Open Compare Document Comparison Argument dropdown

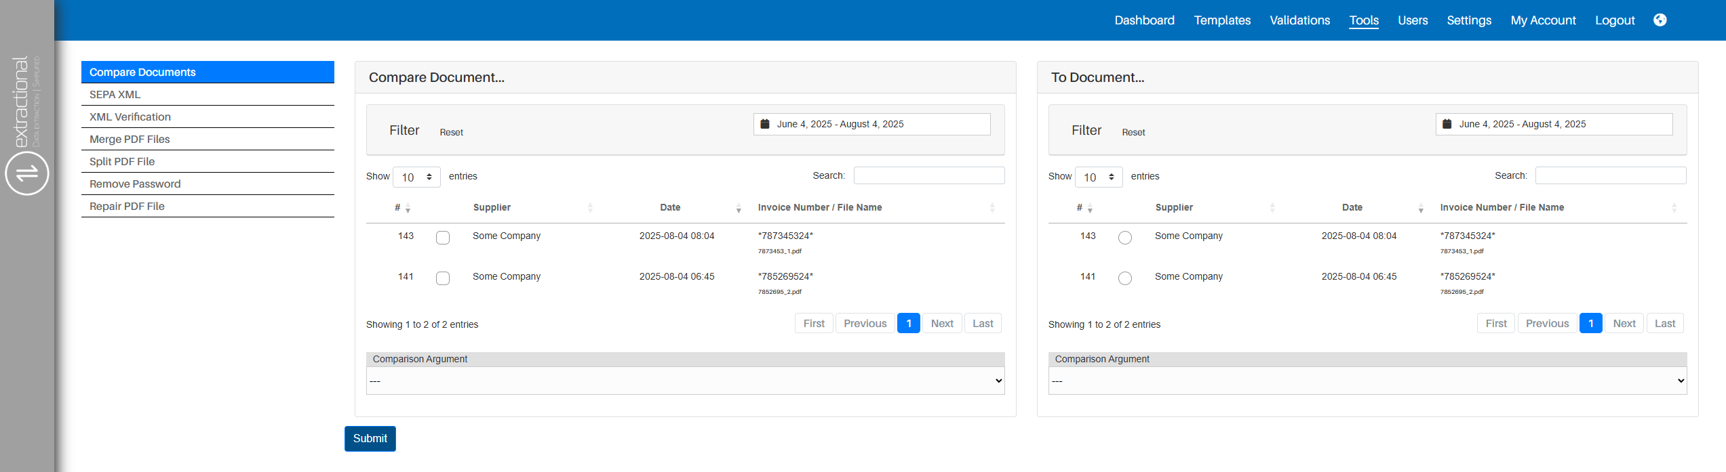pos(685,381)
